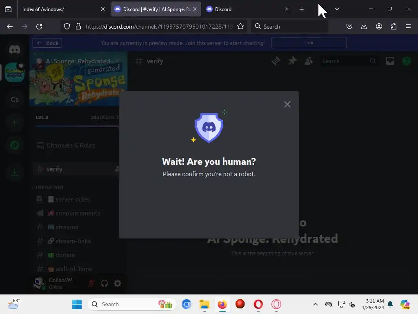Show hidden system tray icons
Viewport: 418px width, 314px height.
pos(316,304)
